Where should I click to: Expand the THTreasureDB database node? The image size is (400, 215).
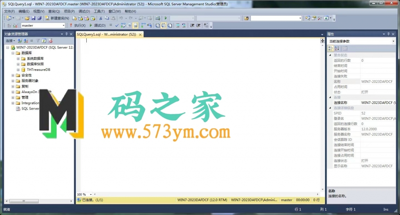(18, 70)
